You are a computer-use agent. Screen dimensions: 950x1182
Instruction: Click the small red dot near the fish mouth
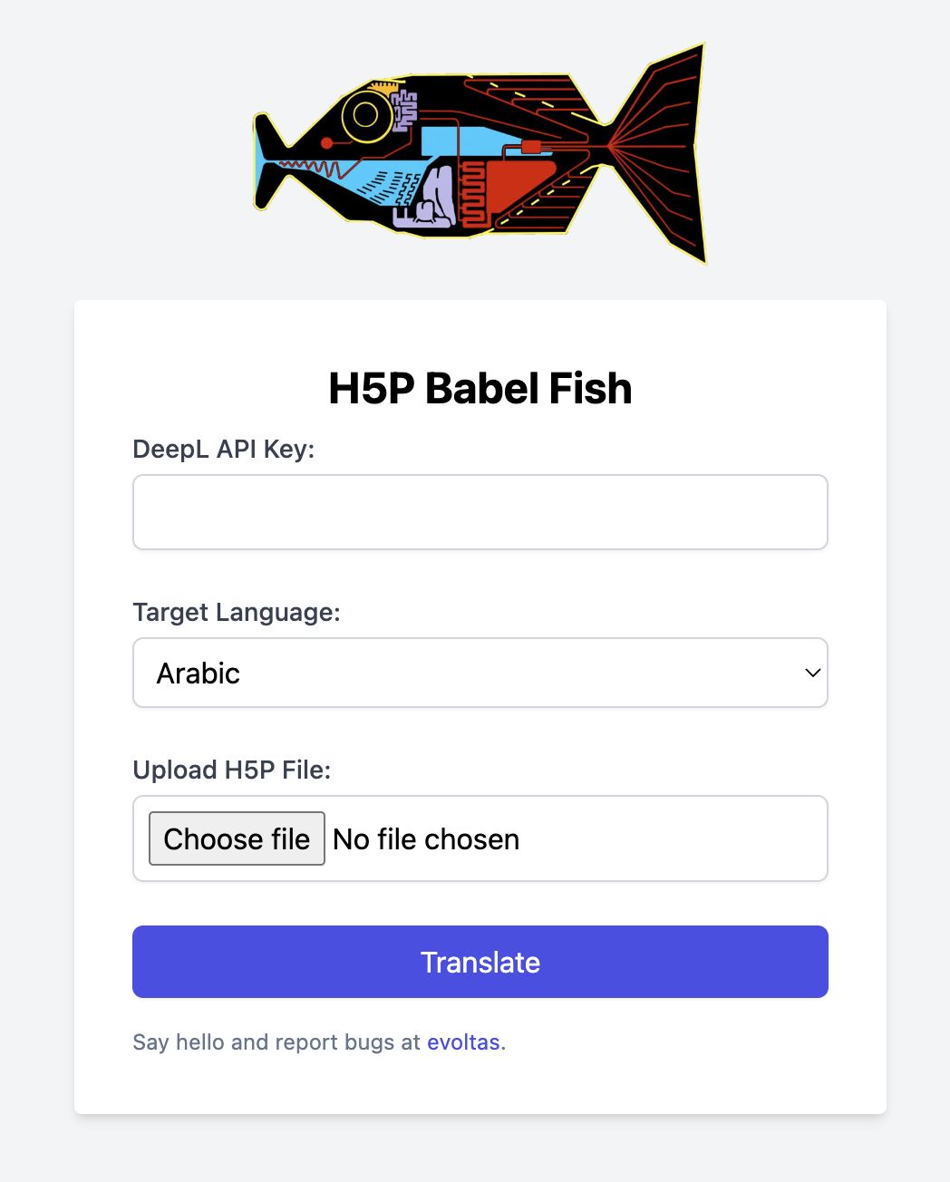coord(326,143)
